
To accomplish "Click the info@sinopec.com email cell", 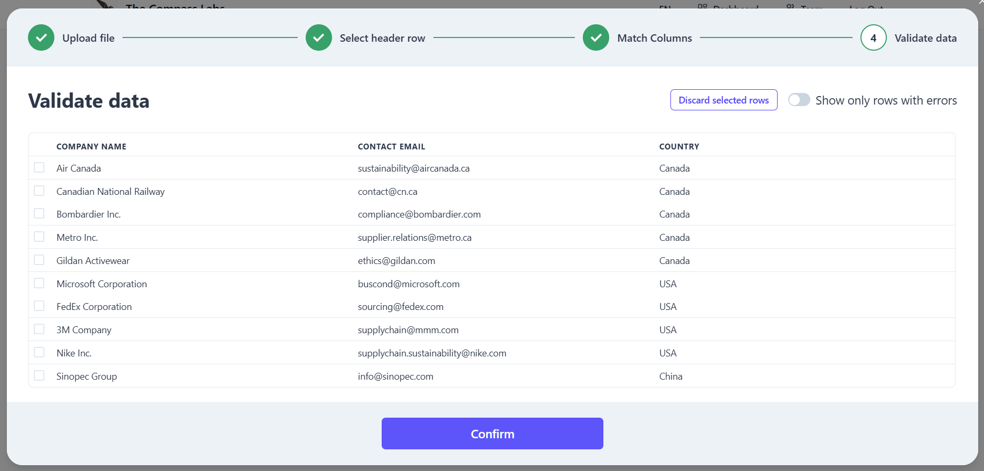I will click(x=395, y=376).
